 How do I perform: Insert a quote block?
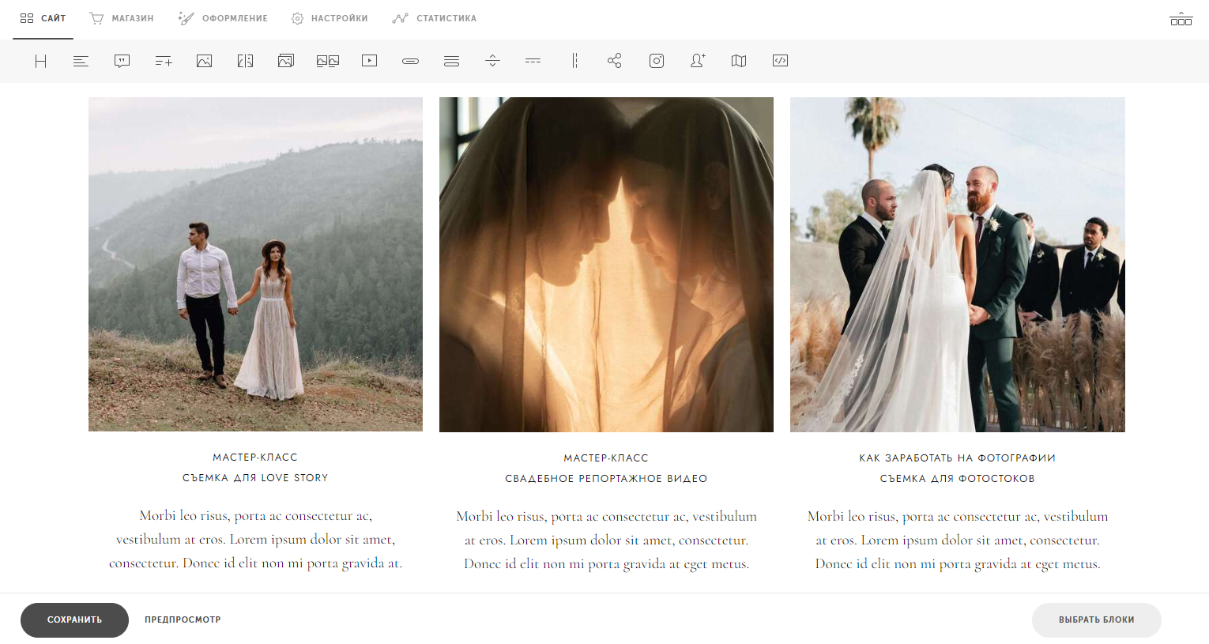point(122,61)
